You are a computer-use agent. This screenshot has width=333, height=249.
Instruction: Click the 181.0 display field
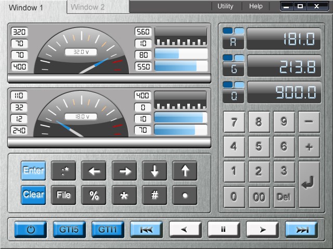[284, 39]
